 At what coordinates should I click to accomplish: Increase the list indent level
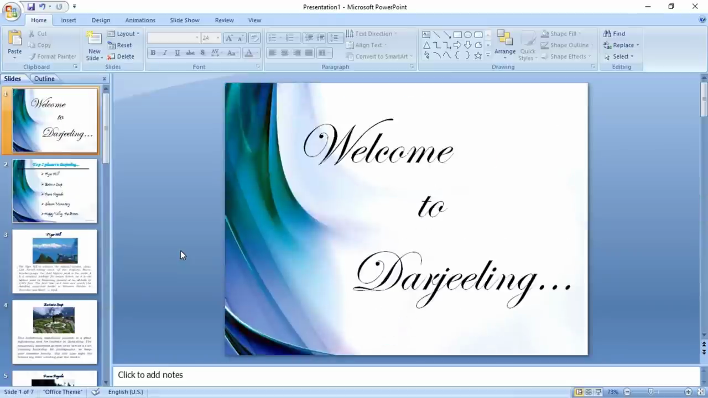[x=320, y=38]
